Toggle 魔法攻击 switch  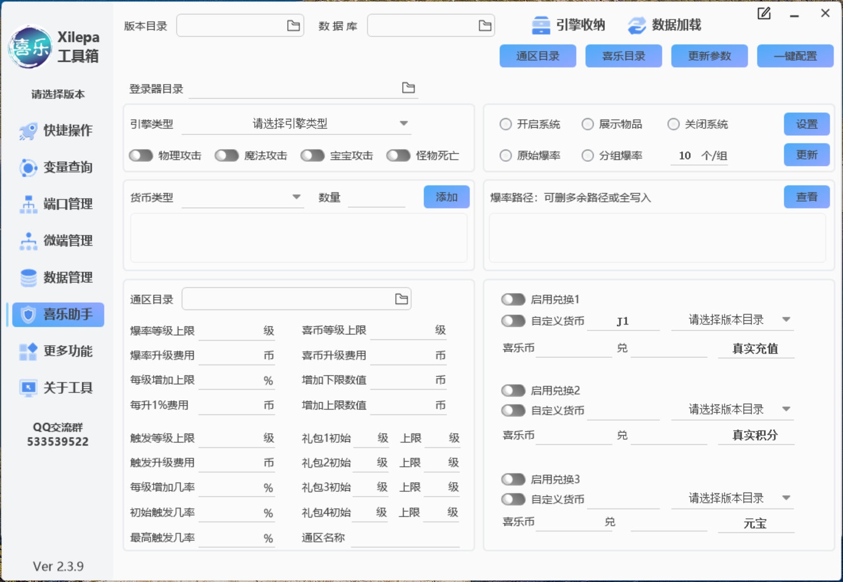[227, 155]
